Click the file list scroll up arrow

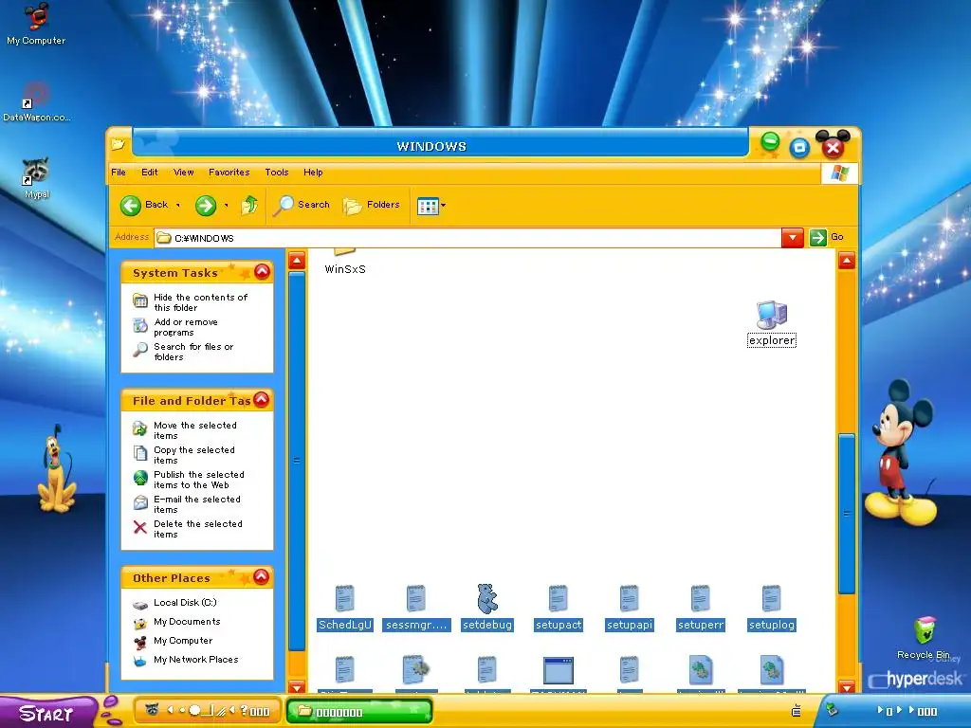(x=847, y=260)
